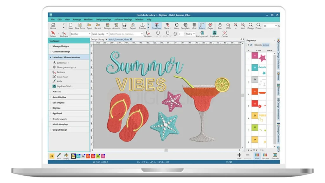Select pink color 71 in Sequence

[255, 56]
